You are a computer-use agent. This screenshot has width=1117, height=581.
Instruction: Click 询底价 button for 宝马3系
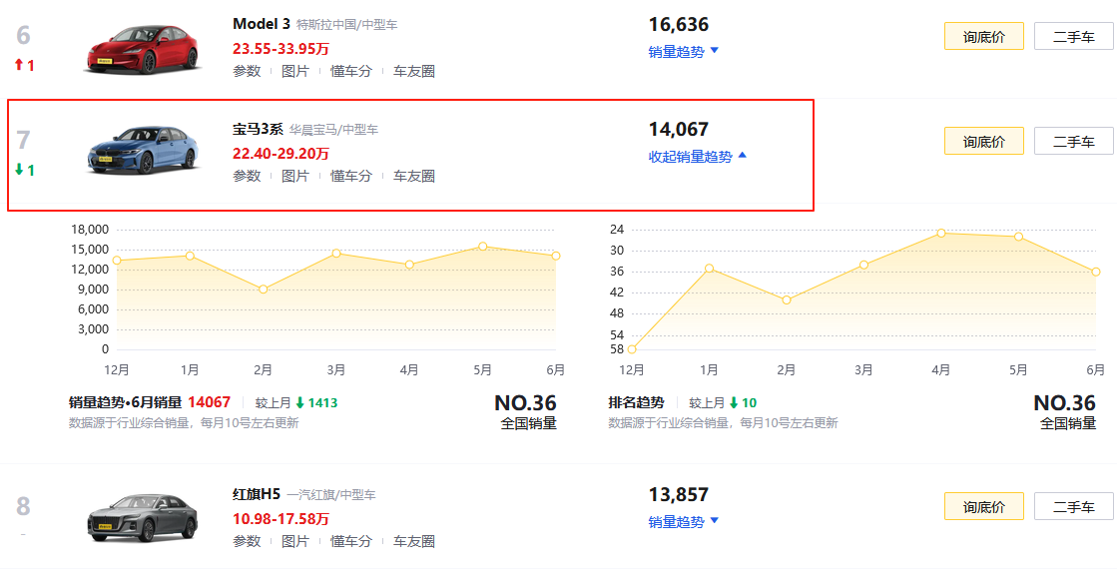(984, 141)
